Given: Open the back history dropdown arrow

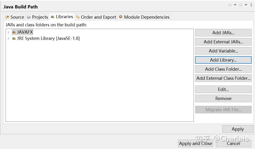Looking at the screenshot, I should tap(235, 5).
